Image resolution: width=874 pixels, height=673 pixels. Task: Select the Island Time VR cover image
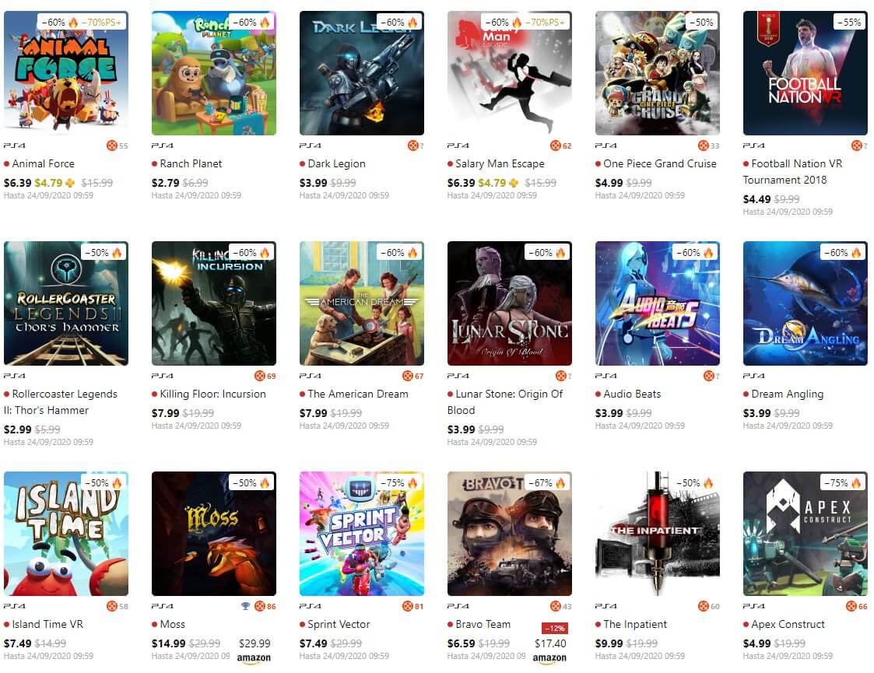66,534
